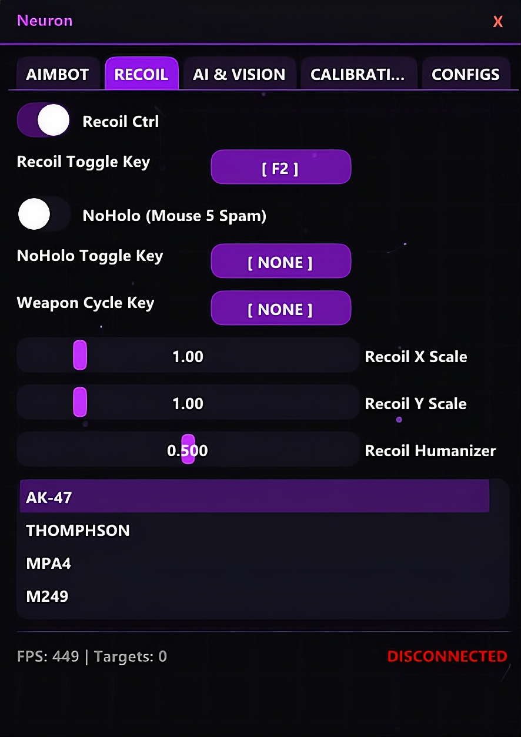This screenshot has width=521, height=737.
Task: Enable the NoHolo (Mouse 5 Spam) toggle
Action: click(x=44, y=215)
